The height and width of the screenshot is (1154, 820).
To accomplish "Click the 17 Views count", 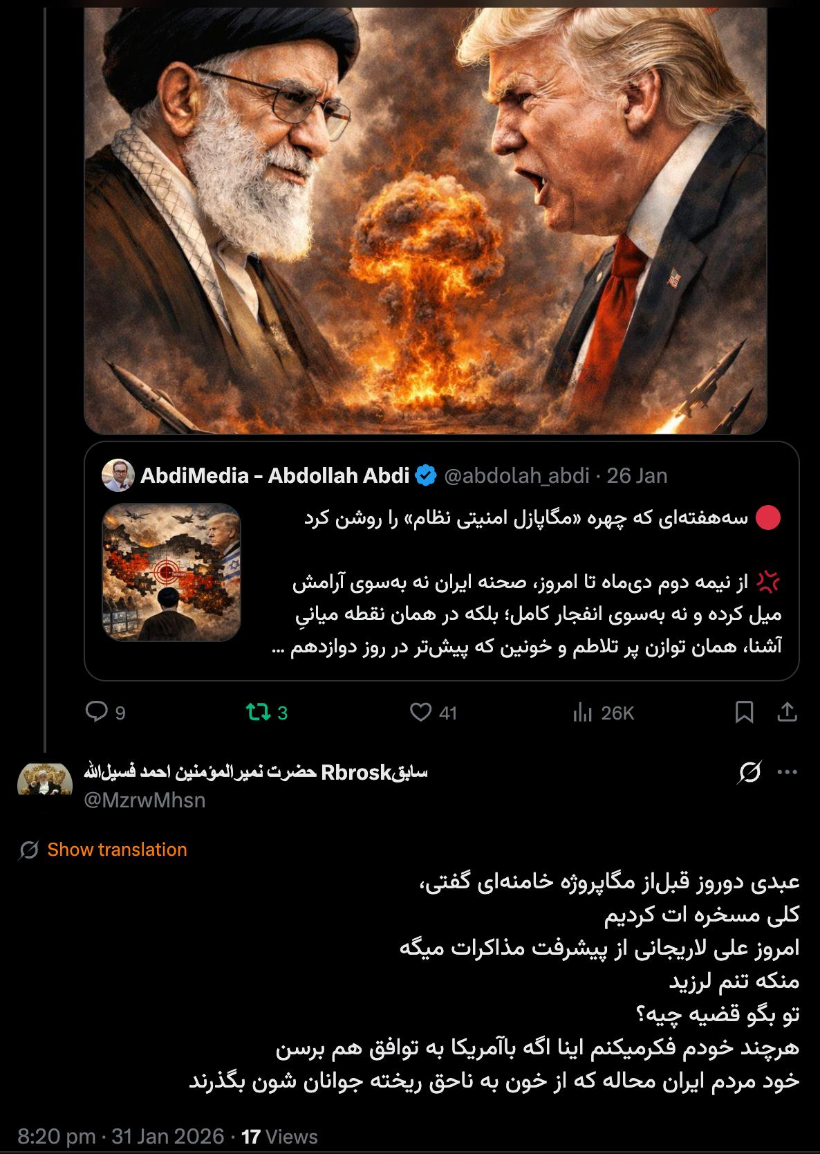I will (279, 1137).
